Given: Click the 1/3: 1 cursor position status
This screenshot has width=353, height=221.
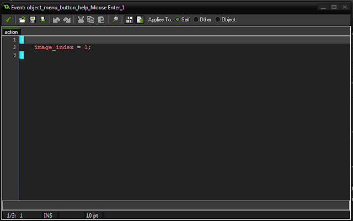Looking at the screenshot, I should 15,215.
